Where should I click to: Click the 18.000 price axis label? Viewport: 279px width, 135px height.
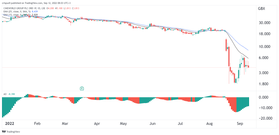point(264,34)
